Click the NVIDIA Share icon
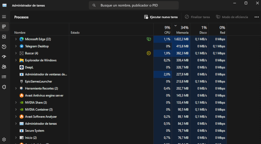 tap(21, 103)
